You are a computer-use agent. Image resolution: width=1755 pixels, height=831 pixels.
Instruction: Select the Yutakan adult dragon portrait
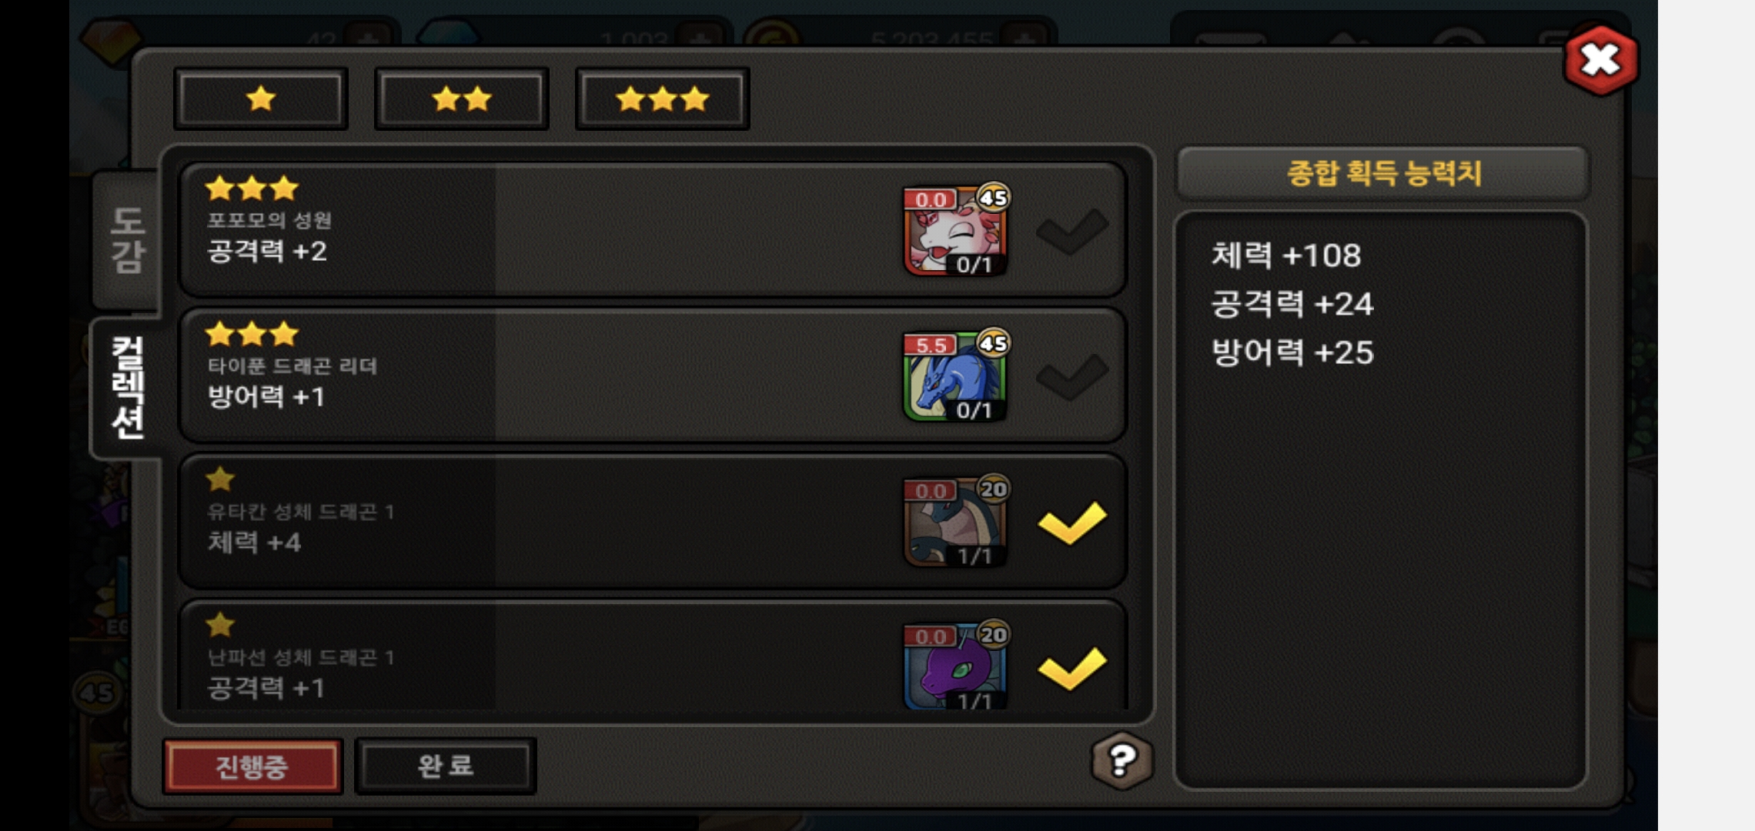(x=955, y=522)
